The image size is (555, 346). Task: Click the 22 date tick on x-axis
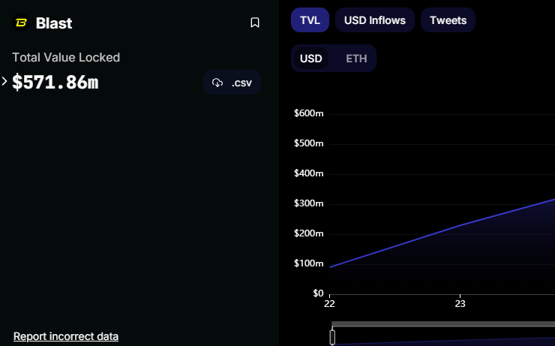329,304
